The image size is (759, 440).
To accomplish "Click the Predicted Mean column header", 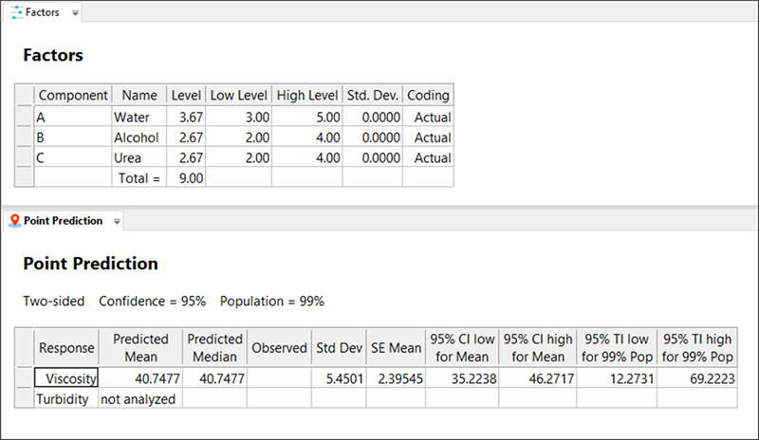I will point(140,348).
